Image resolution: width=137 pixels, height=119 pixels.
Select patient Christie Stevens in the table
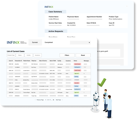pos(26,89)
